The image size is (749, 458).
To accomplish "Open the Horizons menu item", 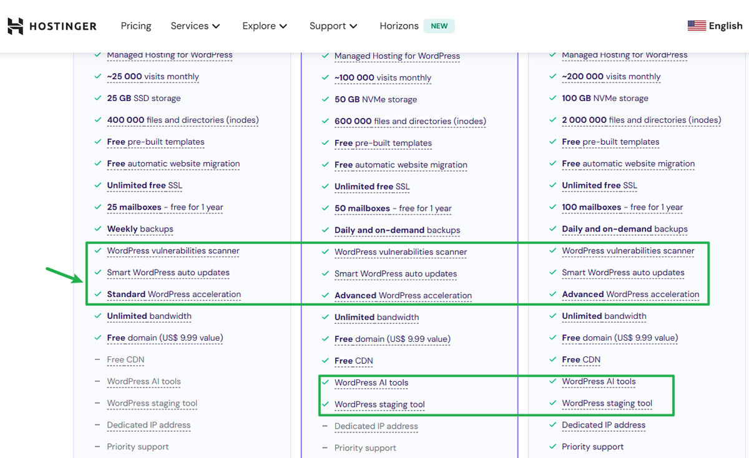I will click(x=399, y=26).
